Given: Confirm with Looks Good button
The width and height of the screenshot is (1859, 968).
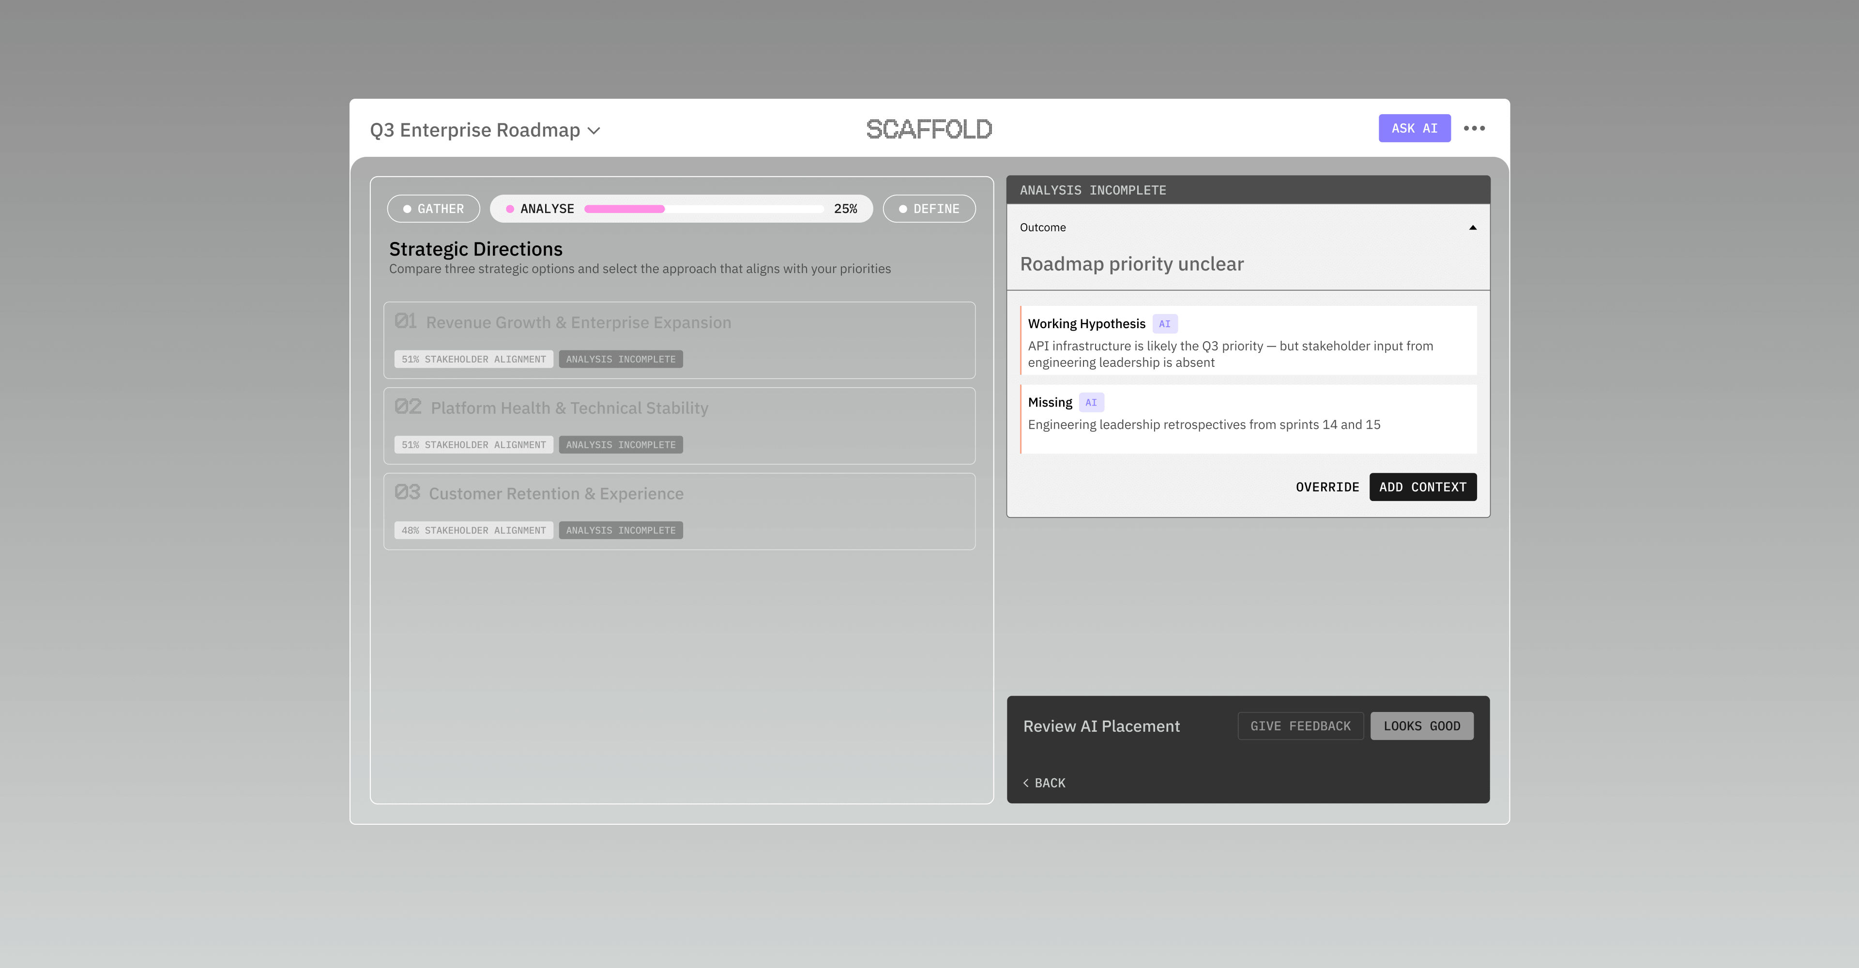Looking at the screenshot, I should click(x=1421, y=726).
